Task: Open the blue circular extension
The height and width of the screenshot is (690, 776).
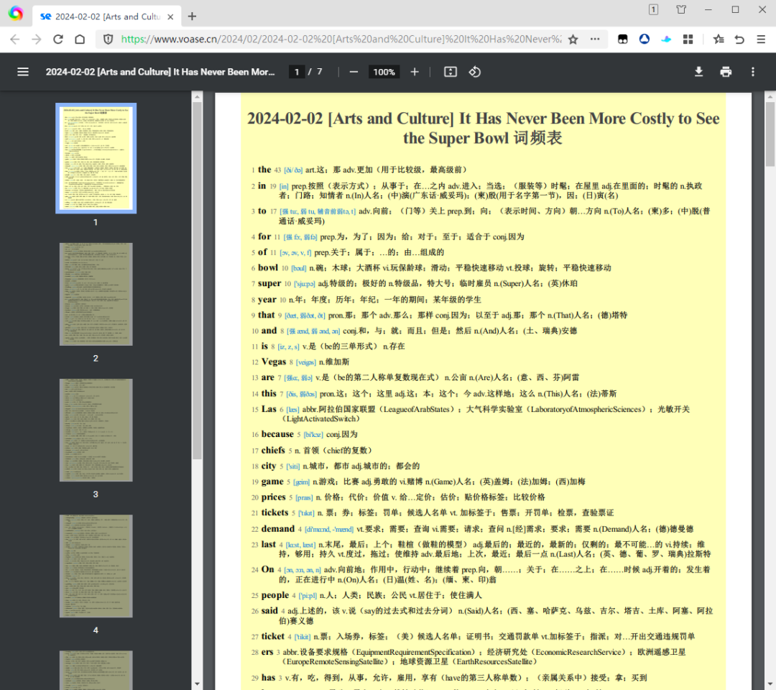Action: 645,39
